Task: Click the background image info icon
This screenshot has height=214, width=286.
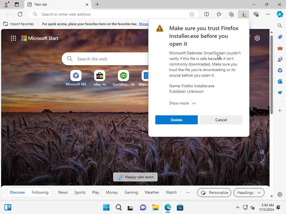Action: coord(262,152)
